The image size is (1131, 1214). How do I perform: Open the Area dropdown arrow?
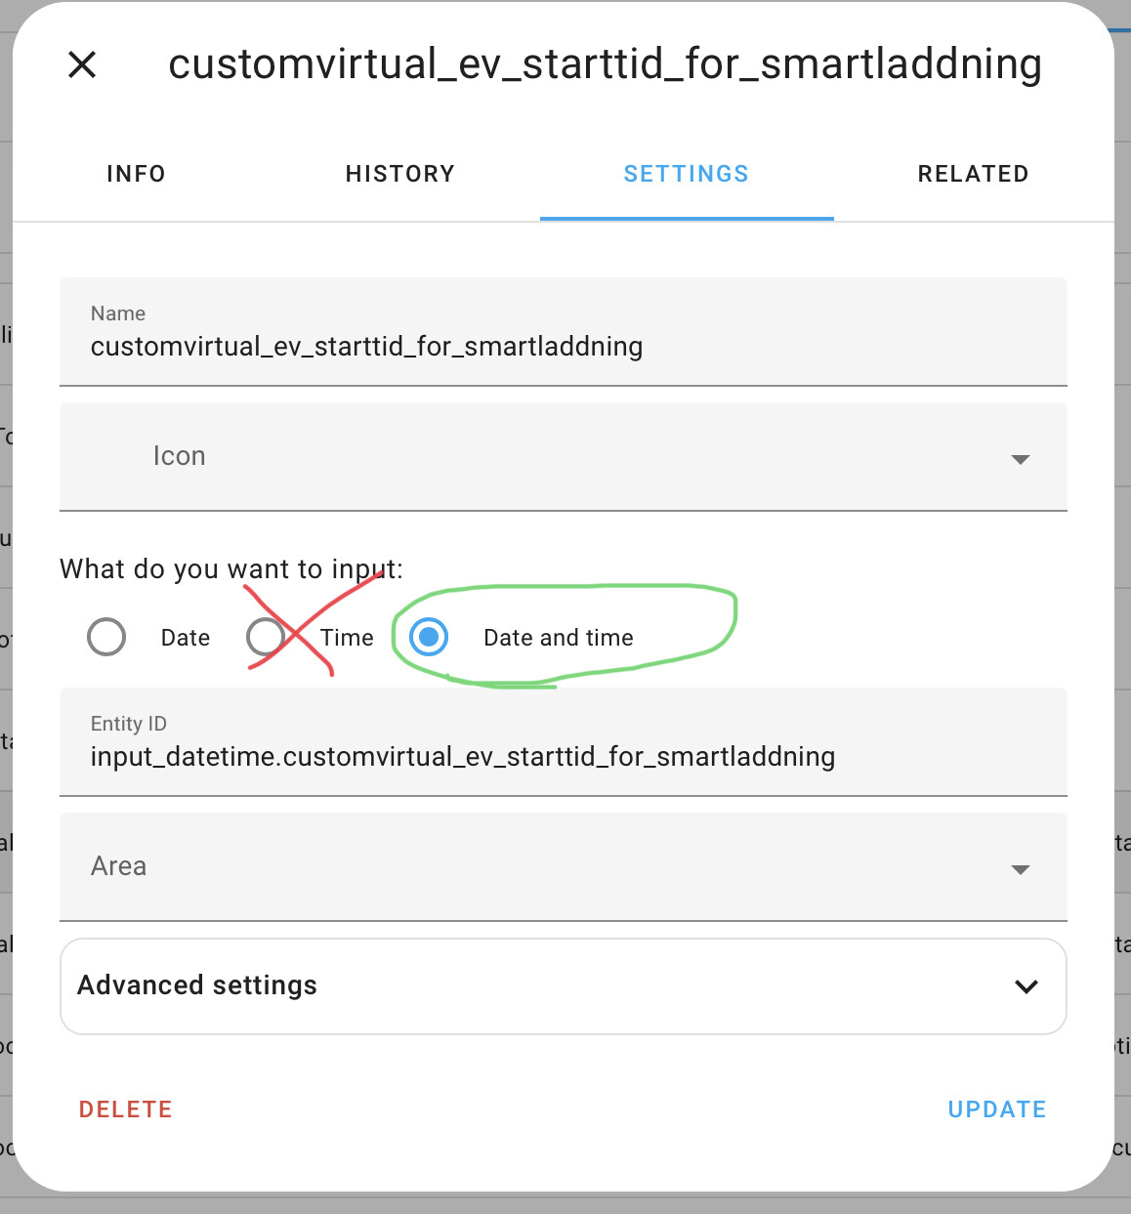(1020, 869)
